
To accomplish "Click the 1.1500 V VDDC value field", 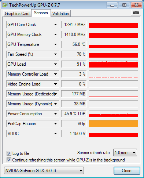I will click(x=74, y=134).
